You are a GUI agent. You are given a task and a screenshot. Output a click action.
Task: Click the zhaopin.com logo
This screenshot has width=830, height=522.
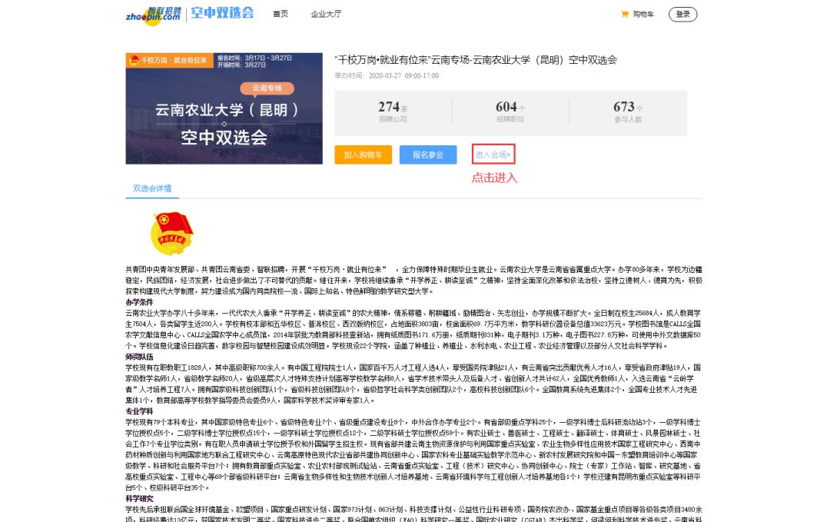coord(154,15)
